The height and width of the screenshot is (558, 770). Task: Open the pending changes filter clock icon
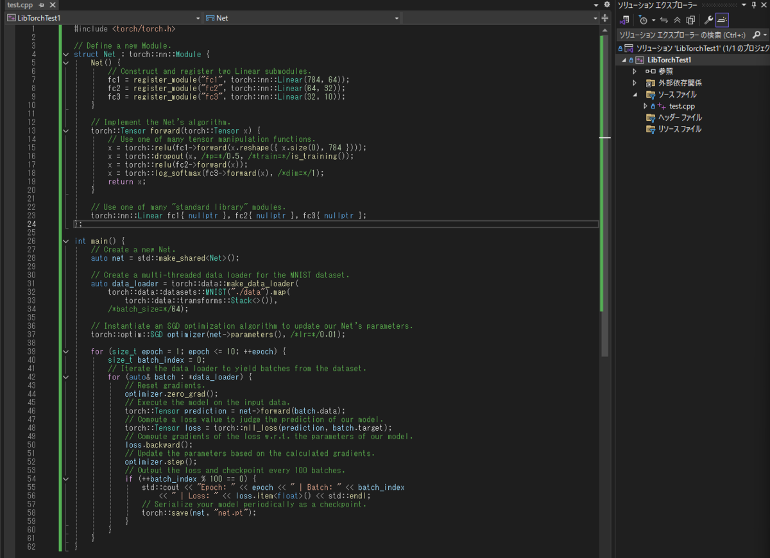point(643,20)
